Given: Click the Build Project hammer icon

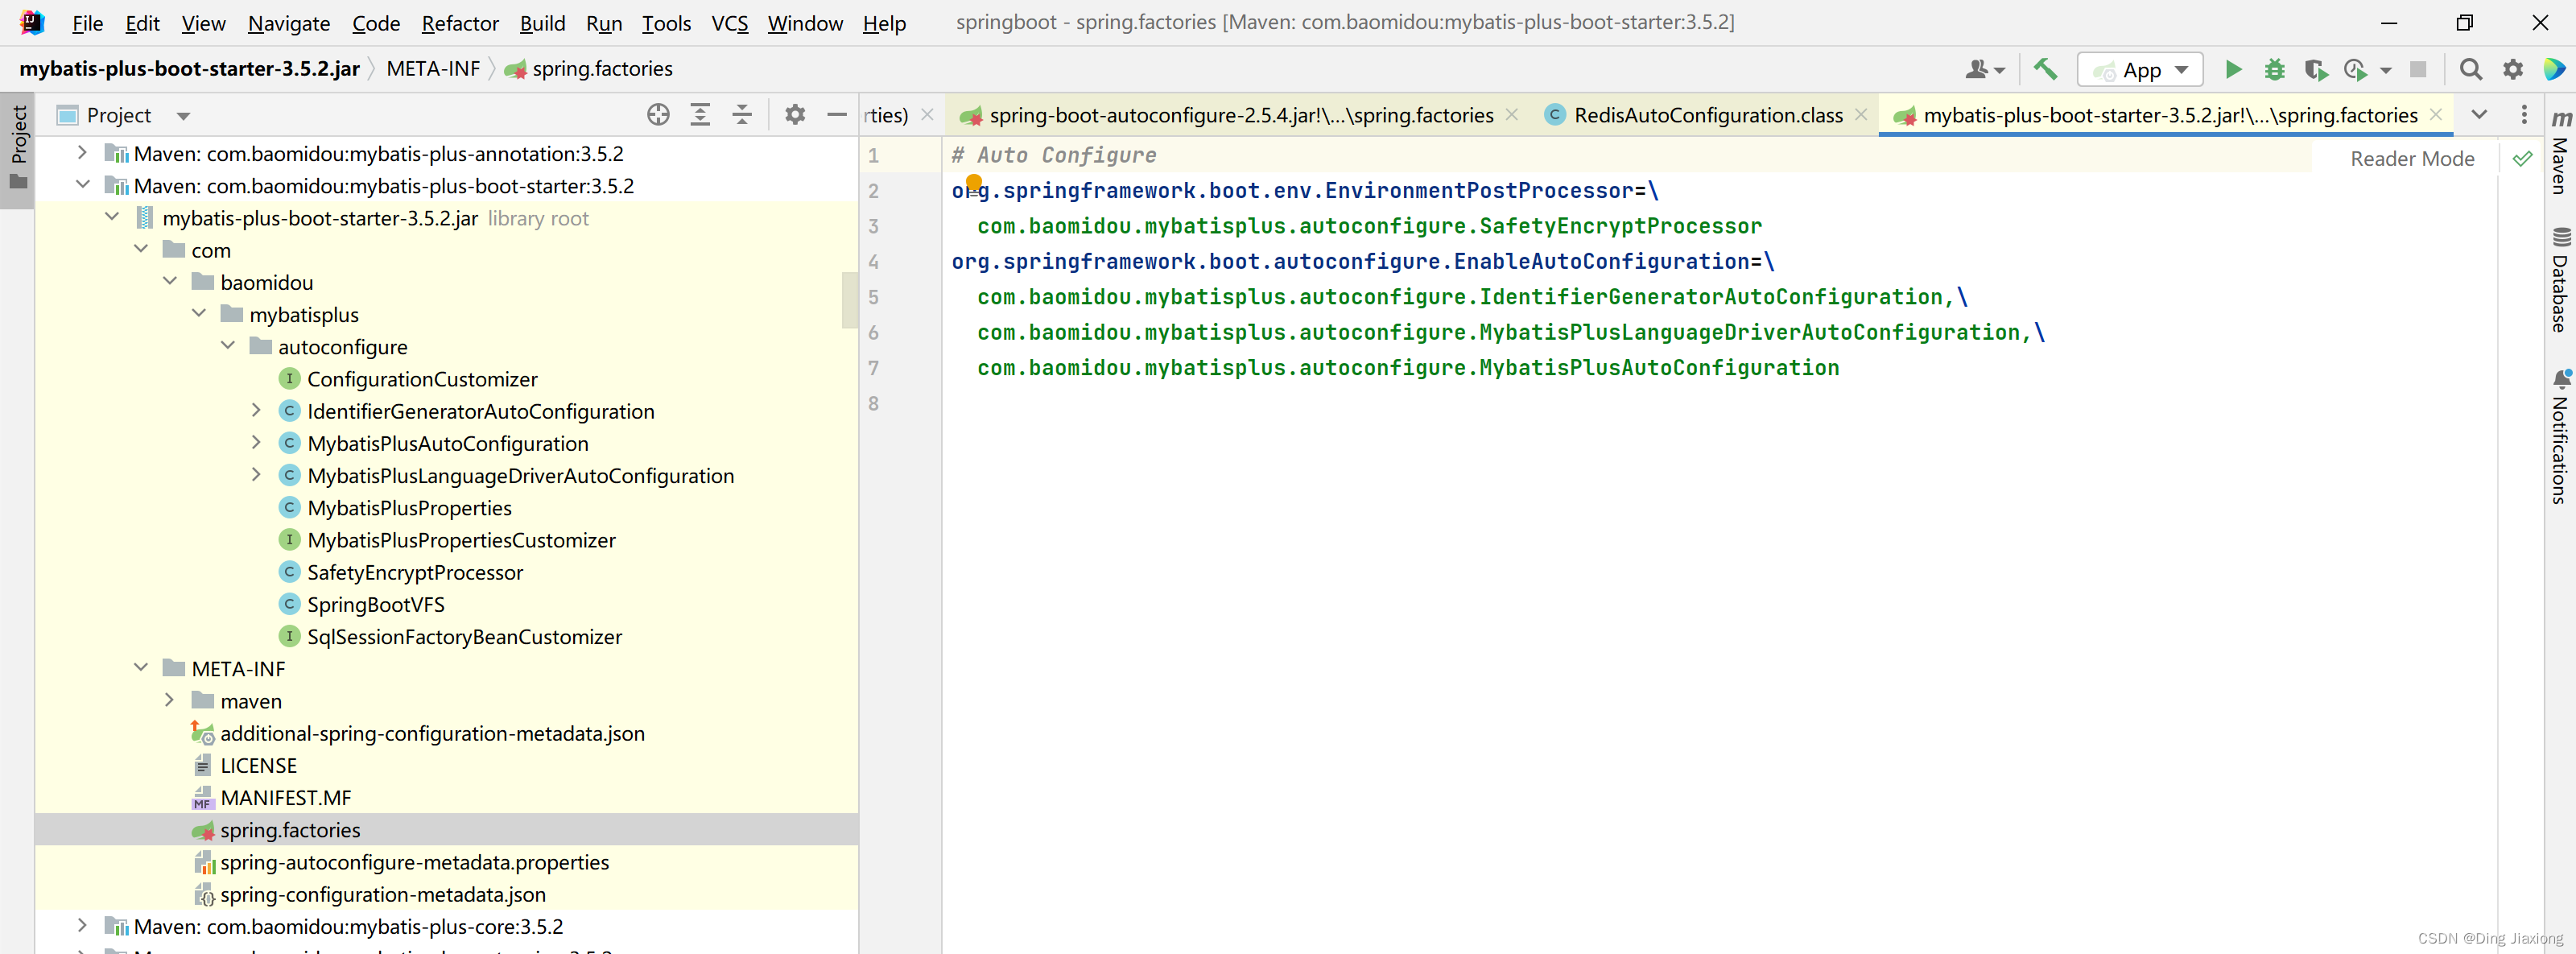Looking at the screenshot, I should coord(2045,69).
